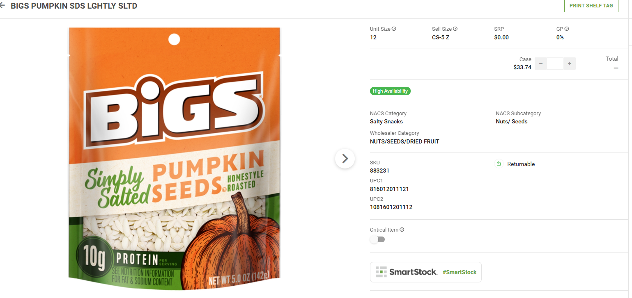Click the Critical Item info icon
632x298 pixels.
coord(402,230)
